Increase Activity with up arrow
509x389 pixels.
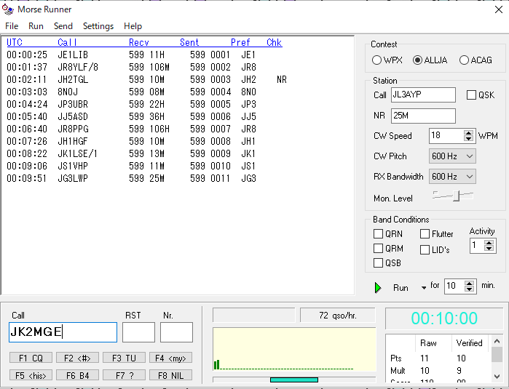(489, 243)
